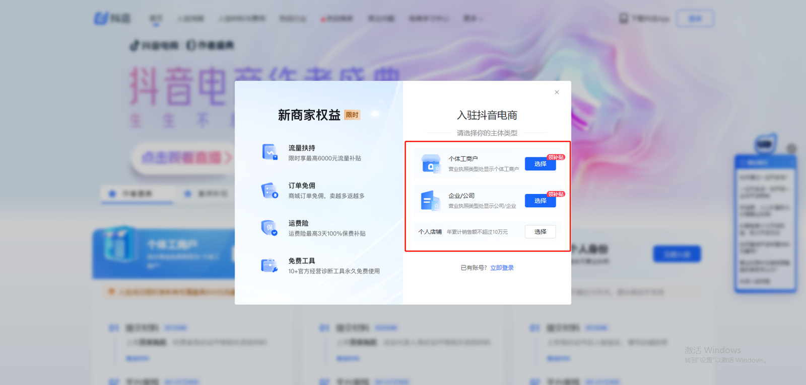Click the 订单免佣 commission-free icon
The image size is (806, 385).
click(270, 190)
